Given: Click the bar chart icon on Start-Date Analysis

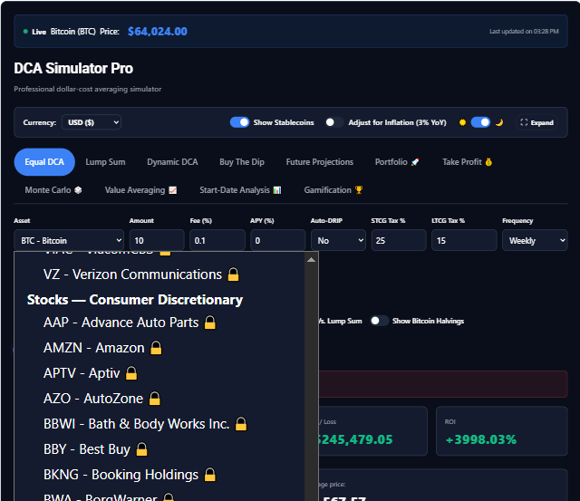Looking at the screenshot, I should (x=277, y=190).
